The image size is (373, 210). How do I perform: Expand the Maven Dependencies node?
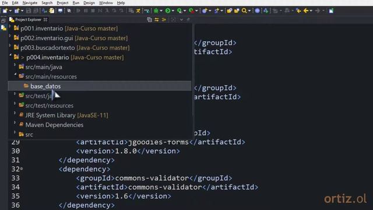click(15, 123)
